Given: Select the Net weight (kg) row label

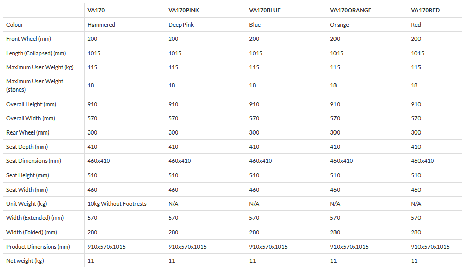Looking at the screenshot, I should [x=25, y=261].
